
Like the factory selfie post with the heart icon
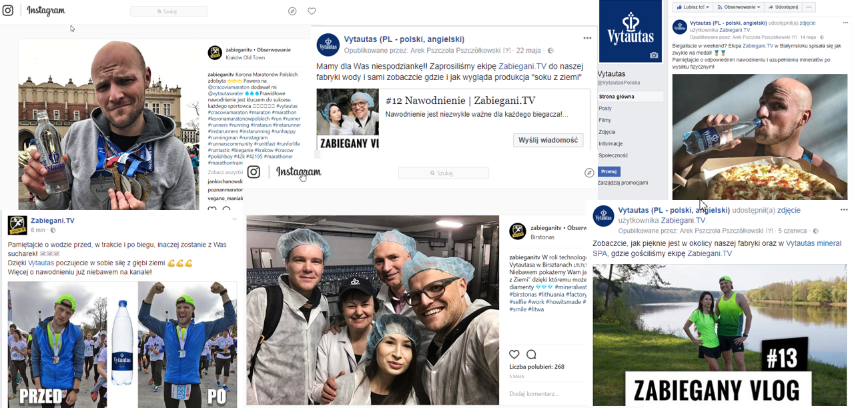pyautogui.click(x=514, y=354)
